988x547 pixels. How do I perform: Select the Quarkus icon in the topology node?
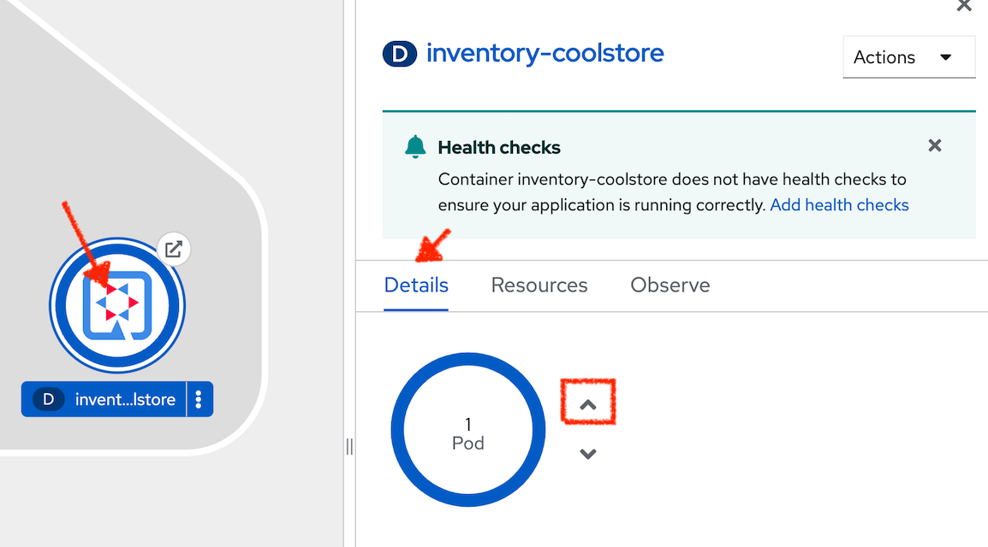coord(117,306)
